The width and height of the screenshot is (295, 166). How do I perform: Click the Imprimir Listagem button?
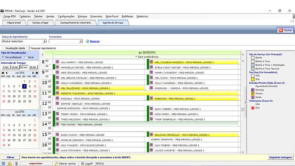coord(280,158)
